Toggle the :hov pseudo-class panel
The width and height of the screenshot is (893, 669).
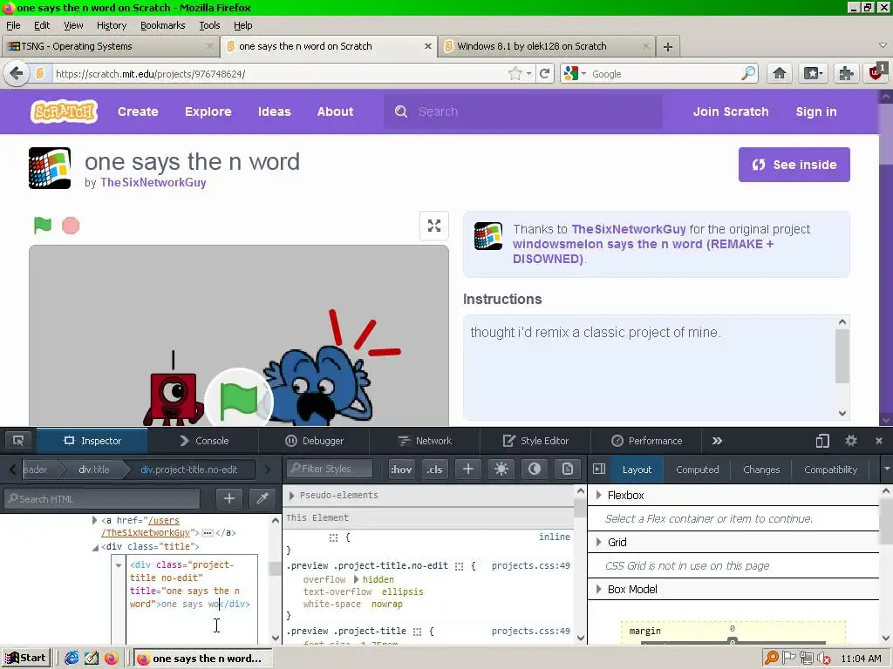tap(401, 469)
